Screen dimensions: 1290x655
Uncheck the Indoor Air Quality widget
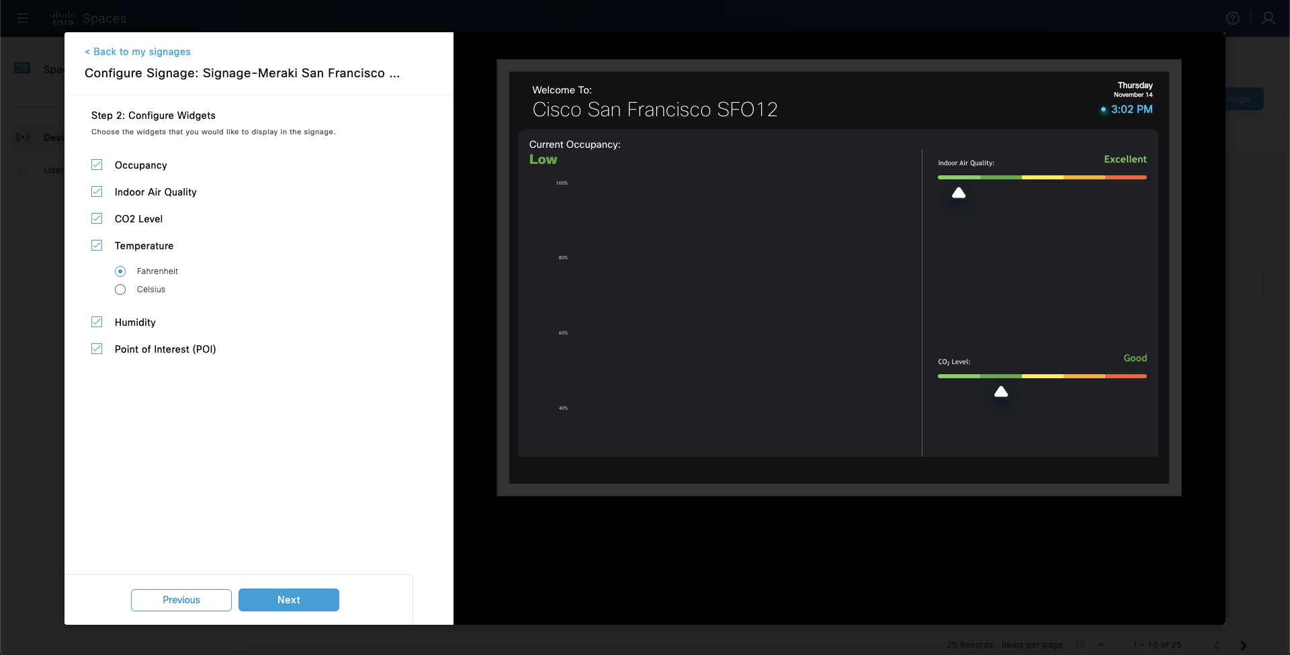click(97, 191)
